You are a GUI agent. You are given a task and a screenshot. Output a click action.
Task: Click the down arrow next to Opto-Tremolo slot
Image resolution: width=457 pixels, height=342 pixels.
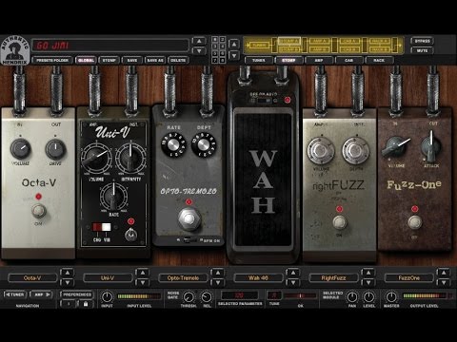click(x=218, y=282)
